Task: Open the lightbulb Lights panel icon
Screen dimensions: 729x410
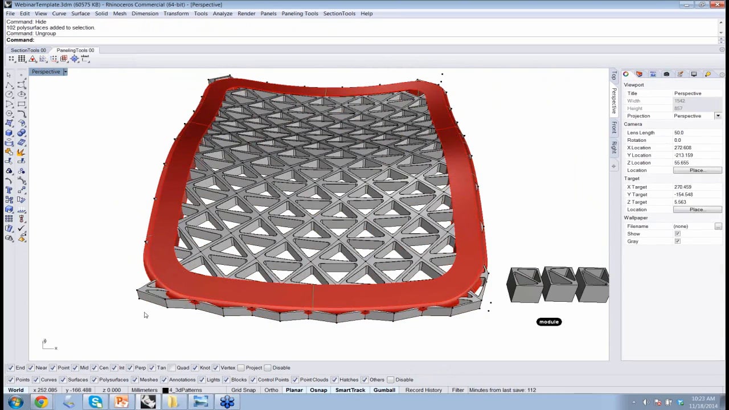Action: [x=707, y=74]
